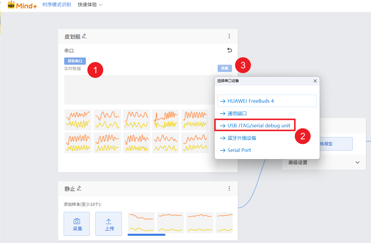Open the three-dot menu on 静止 card
Screen dimensions: 371x243
tap(229, 188)
